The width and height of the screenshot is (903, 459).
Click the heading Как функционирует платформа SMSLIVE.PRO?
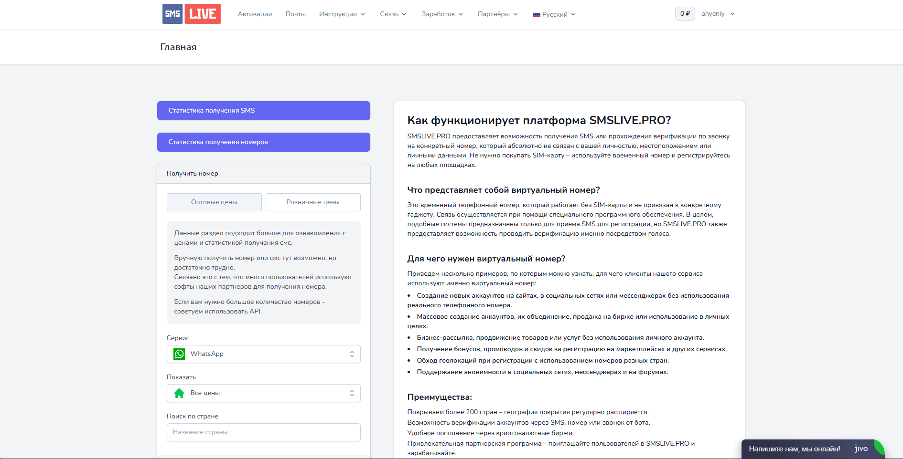pos(539,120)
